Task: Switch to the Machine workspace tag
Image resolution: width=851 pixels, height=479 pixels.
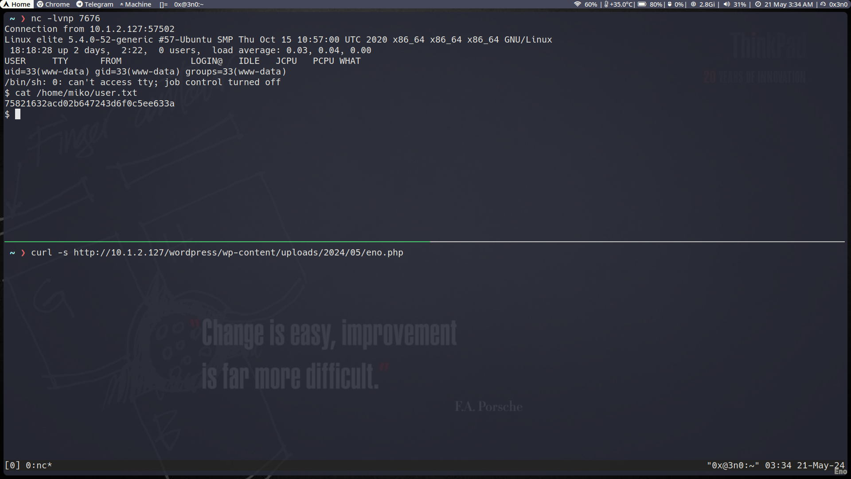Action: 135,4
